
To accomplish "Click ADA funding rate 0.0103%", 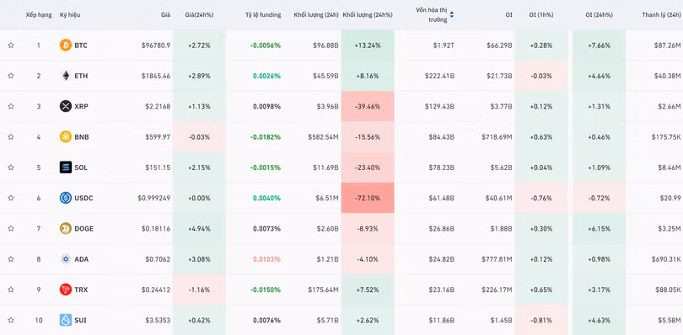I will pos(266,259).
